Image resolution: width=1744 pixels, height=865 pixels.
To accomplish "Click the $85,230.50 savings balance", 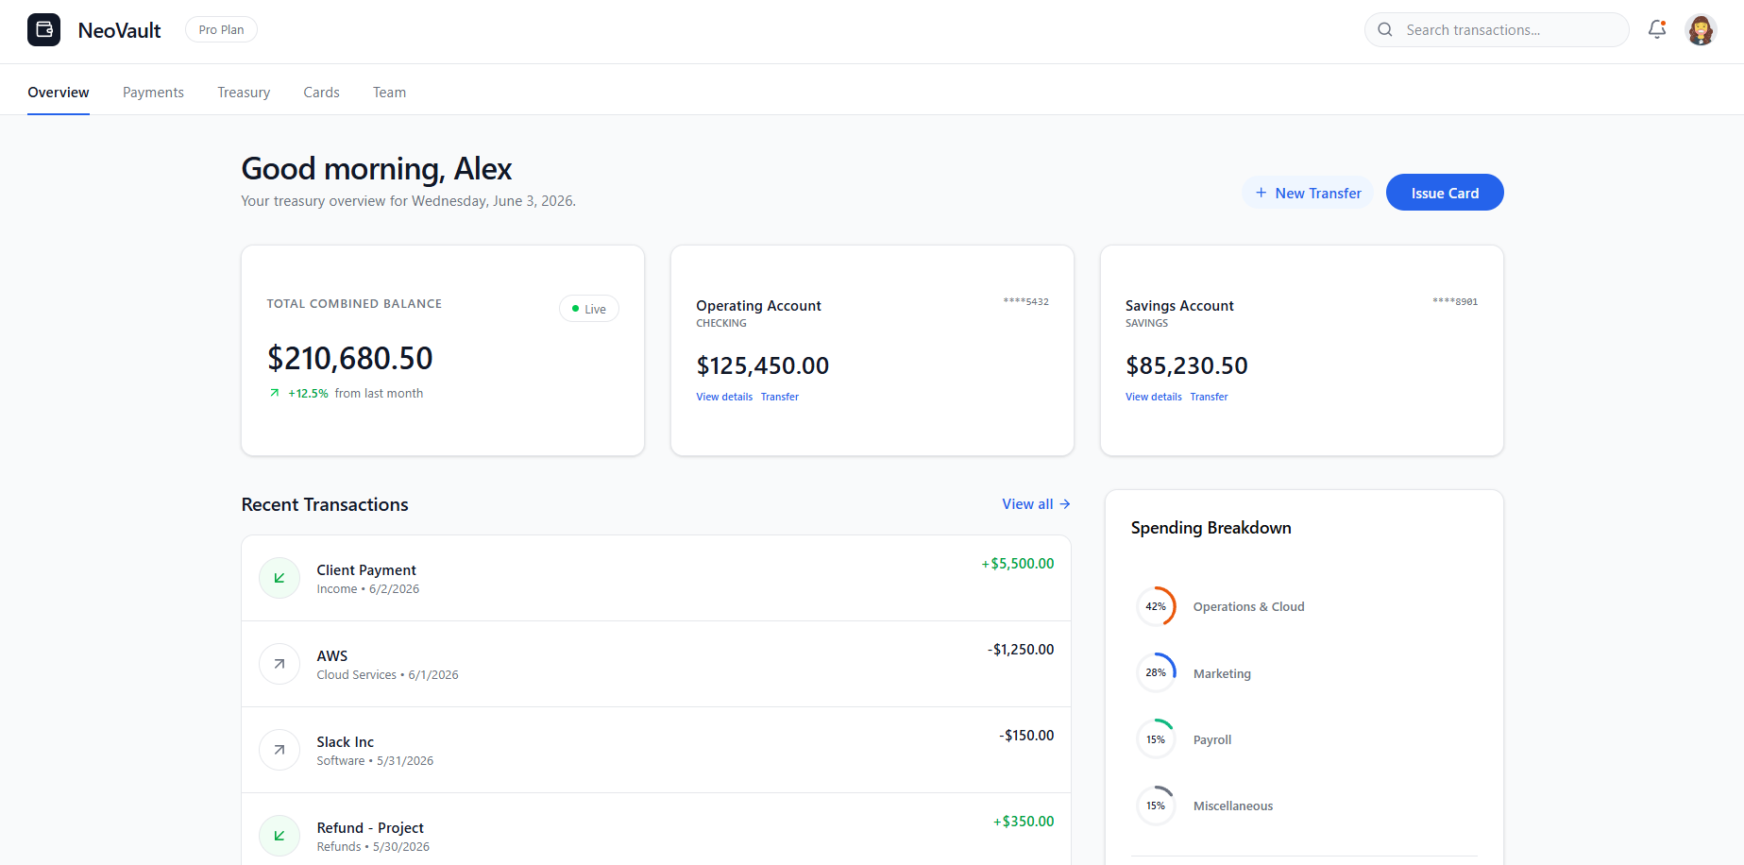I will [x=1187, y=365].
